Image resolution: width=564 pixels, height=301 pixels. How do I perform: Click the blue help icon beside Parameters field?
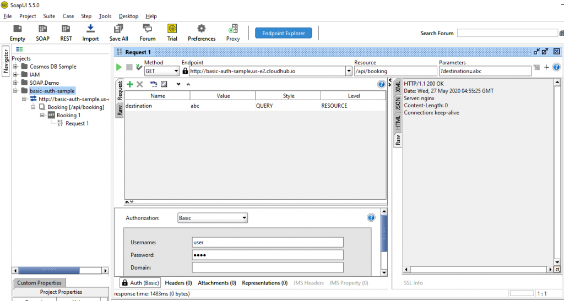click(556, 67)
